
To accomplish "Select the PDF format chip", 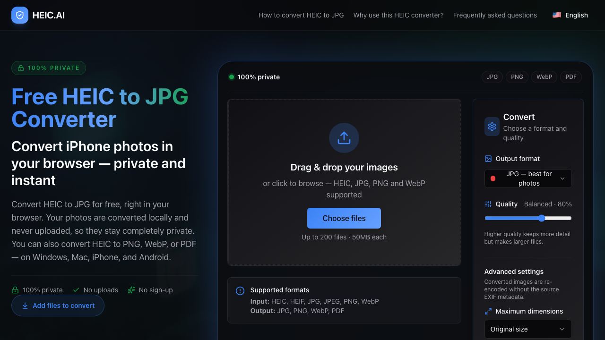I will 571,77.
